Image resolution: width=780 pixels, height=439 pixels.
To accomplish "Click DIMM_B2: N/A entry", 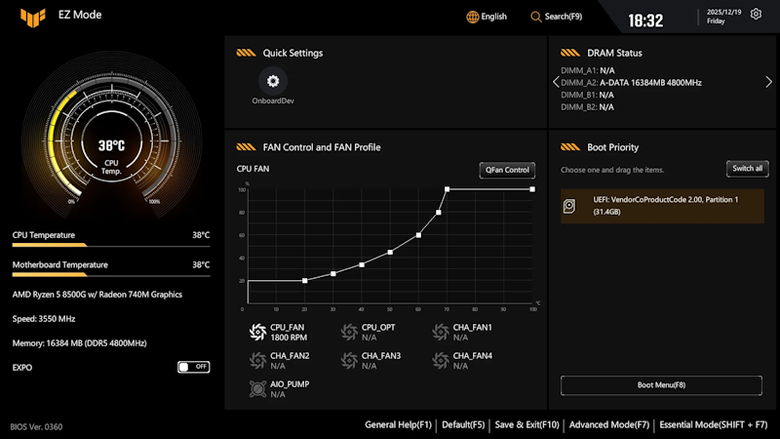I will (x=587, y=107).
